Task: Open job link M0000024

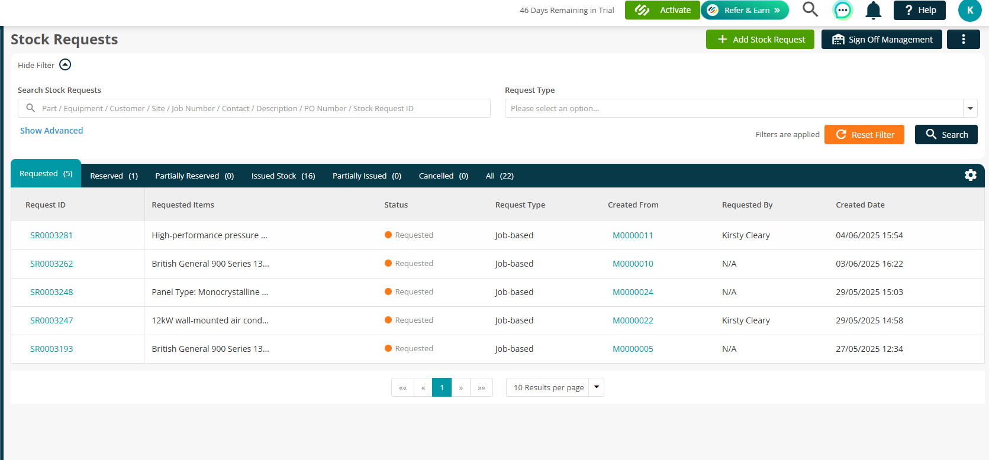Action: click(633, 292)
